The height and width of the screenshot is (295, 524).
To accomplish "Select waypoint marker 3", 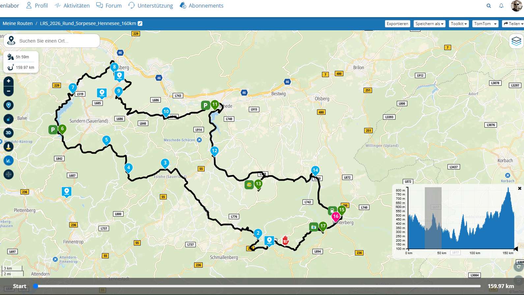I will [x=165, y=163].
